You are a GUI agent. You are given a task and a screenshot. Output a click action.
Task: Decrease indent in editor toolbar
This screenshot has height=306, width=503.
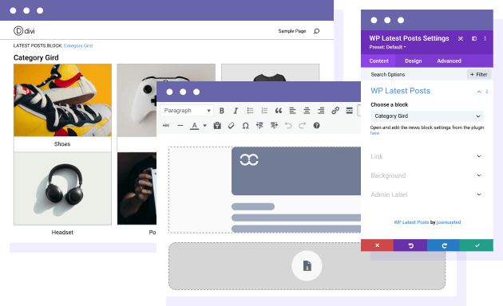(x=259, y=125)
